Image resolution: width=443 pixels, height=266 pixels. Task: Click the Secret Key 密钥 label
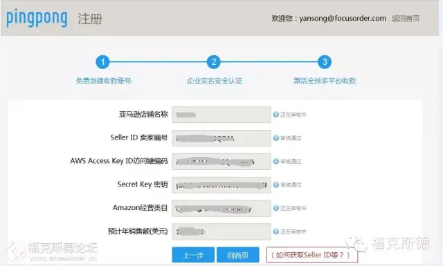tap(143, 184)
